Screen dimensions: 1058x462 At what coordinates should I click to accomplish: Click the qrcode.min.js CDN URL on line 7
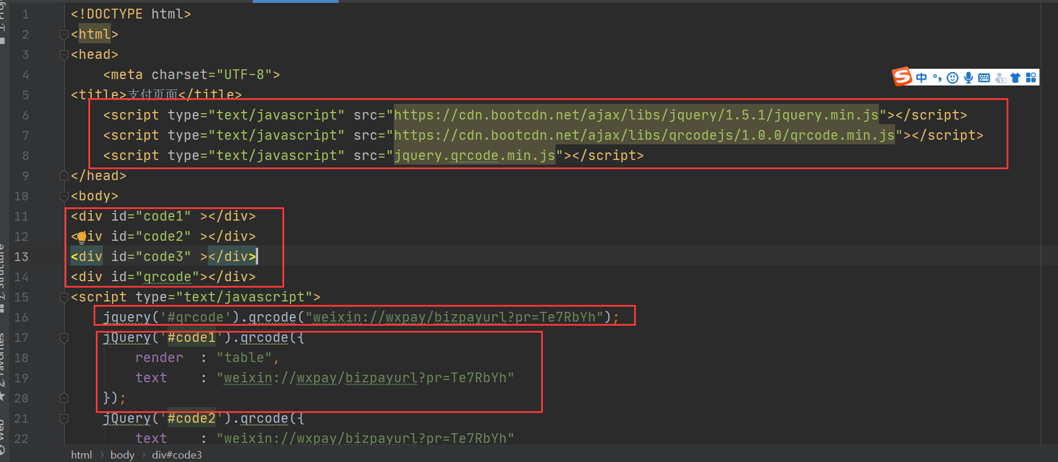(644, 135)
